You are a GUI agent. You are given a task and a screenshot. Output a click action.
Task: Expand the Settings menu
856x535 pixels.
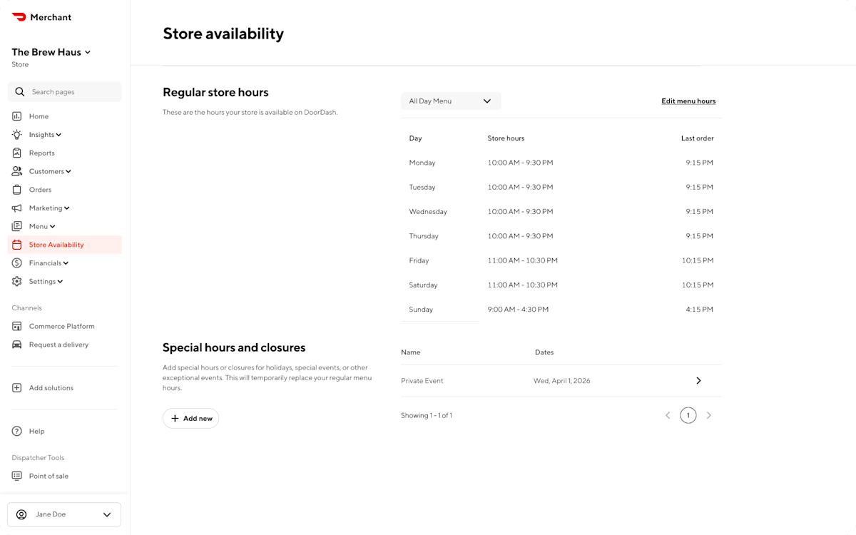[x=43, y=281]
